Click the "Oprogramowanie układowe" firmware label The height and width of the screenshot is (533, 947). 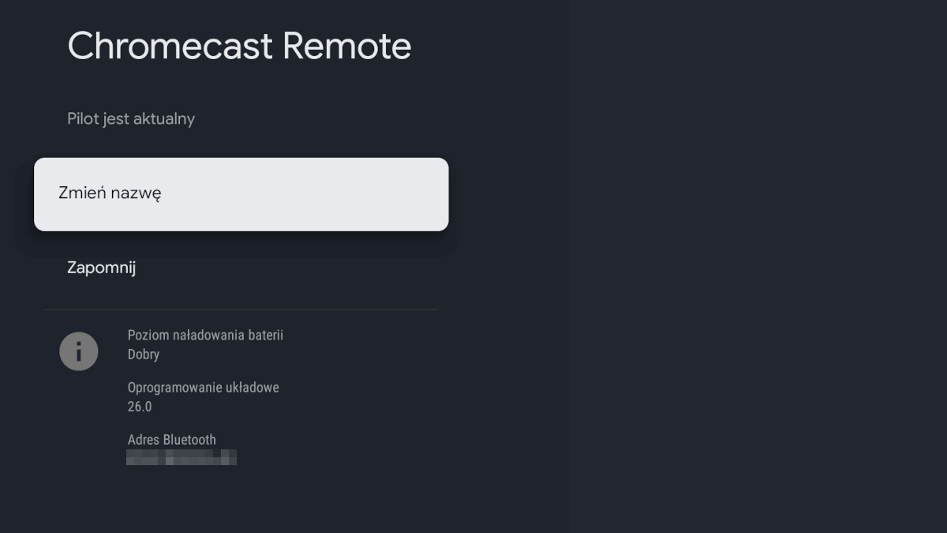204,387
